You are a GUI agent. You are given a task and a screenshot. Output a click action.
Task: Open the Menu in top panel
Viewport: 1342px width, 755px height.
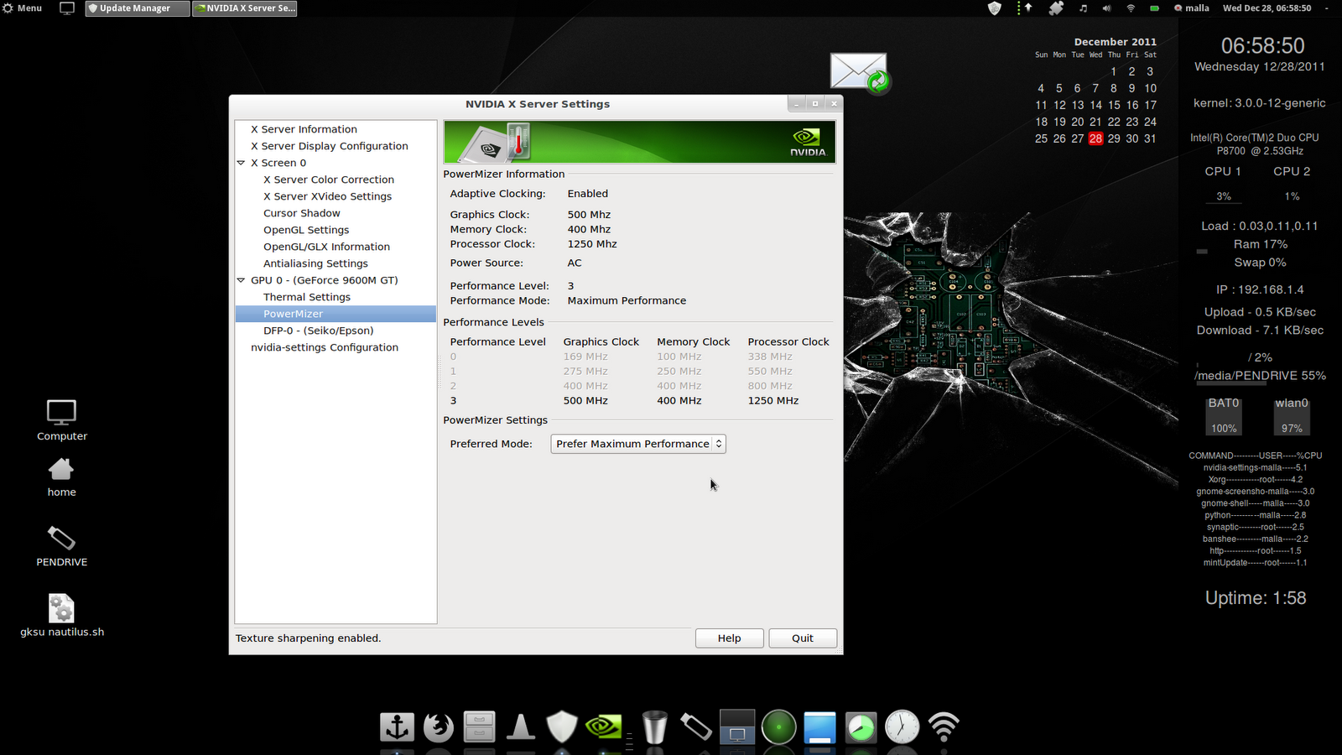click(x=23, y=8)
